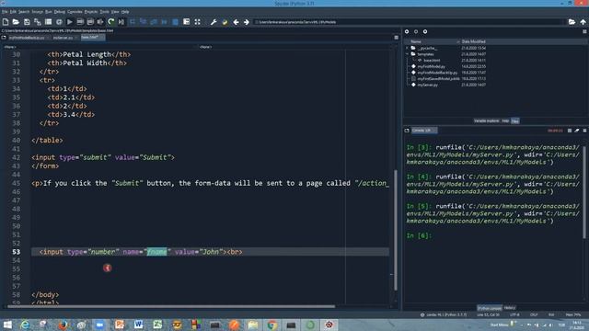The height and width of the screenshot is (331, 589).
Task: Click the console In [6] prompt
Action: 419,235
